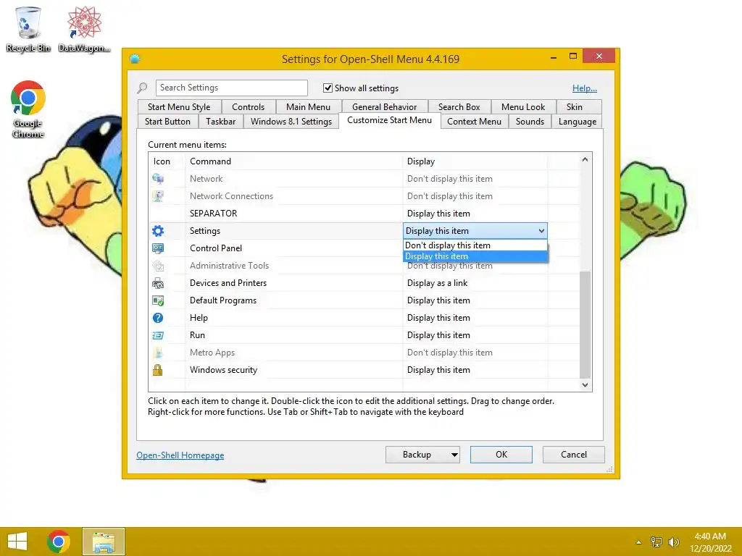The width and height of the screenshot is (742, 556).
Task: Switch to Start Menu Style tab
Action: coord(179,107)
